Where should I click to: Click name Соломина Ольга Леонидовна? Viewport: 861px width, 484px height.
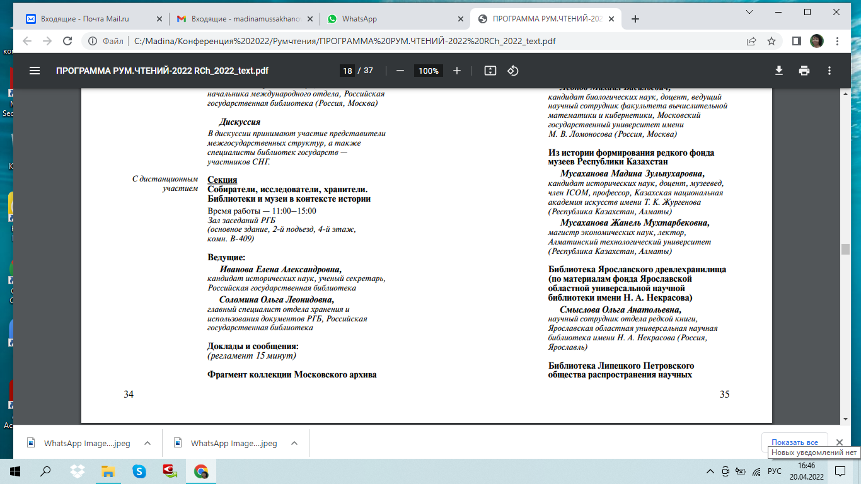(x=276, y=299)
